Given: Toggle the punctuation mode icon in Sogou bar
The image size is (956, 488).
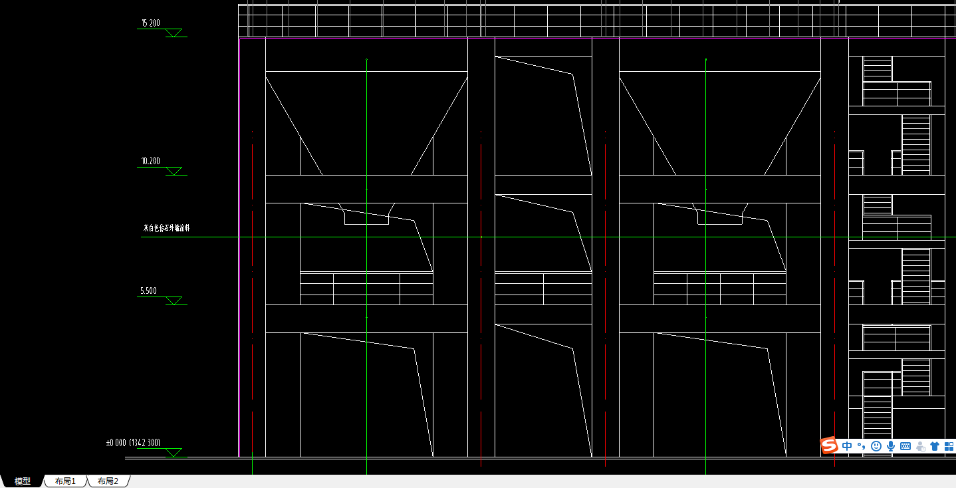Looking at the screenshot, I should 861,446.
